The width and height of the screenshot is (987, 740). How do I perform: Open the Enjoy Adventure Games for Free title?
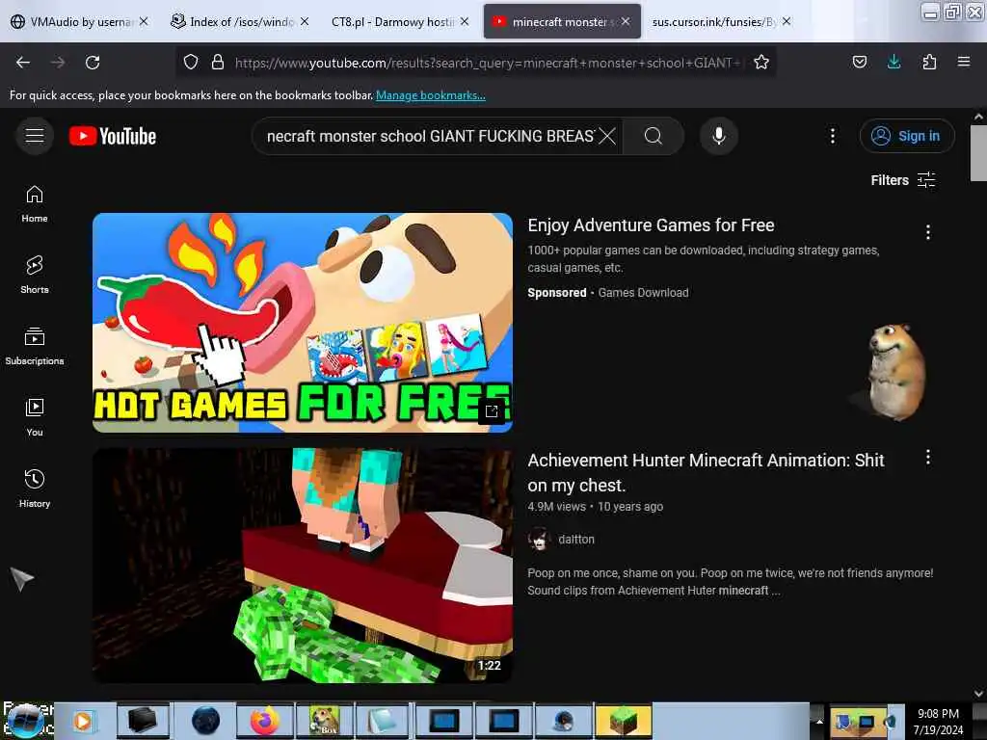point(651,225)
